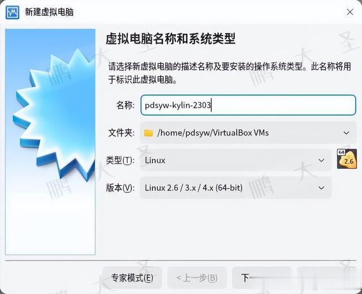Close the new virtual machine dialog
Screen dimensions: 362x294
(x=350, y=12)
